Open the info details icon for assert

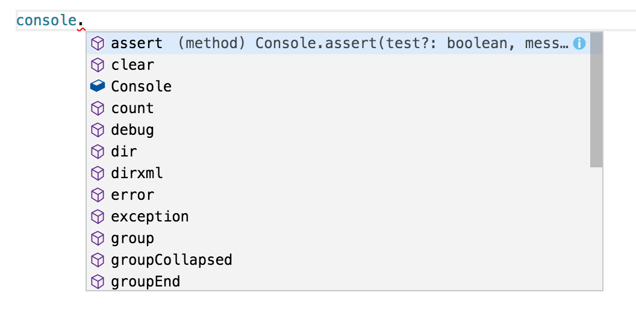tap(579, 43)
